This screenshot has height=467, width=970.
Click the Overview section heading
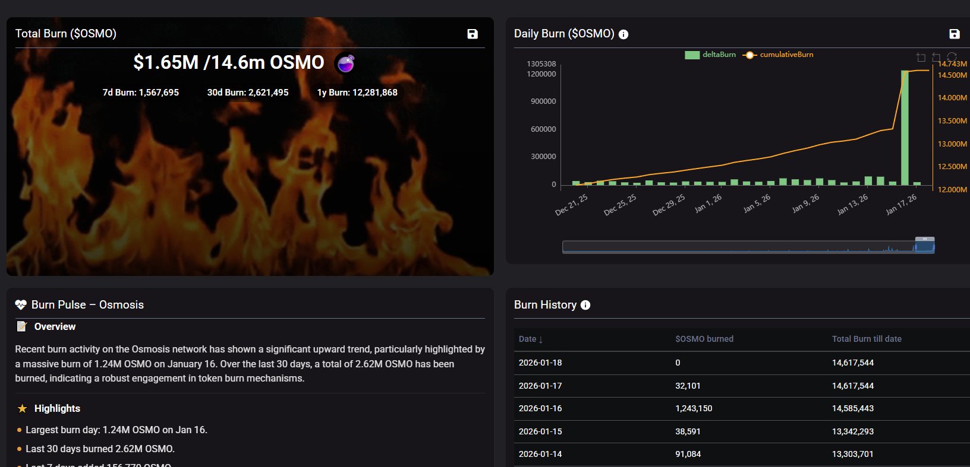55,326
